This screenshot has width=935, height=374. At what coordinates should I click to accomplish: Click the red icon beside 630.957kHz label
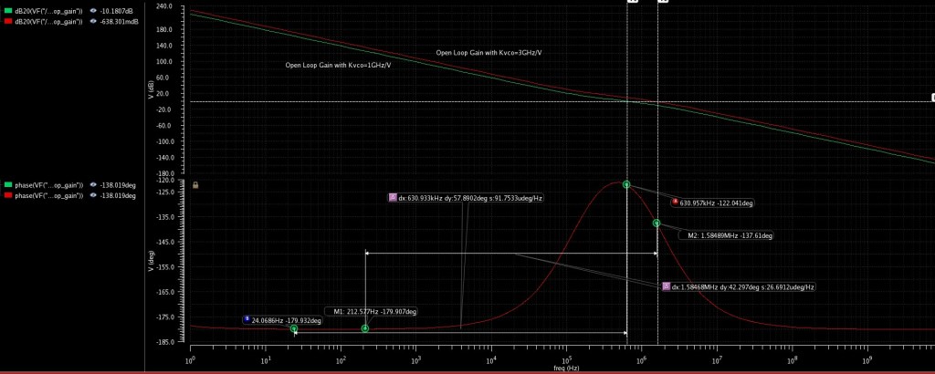click(675, 203)
